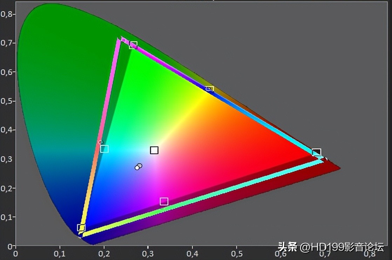392x260 pixels.
Task: Select the cyan secondary target square
Action: click(x=104, y=149)
